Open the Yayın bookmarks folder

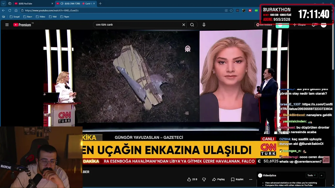tap(65, 17)
